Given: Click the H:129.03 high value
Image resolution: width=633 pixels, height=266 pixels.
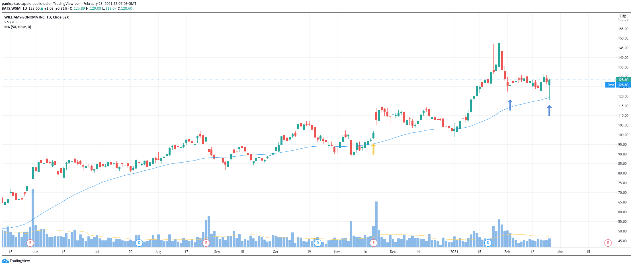Looking at the screenshot, I should coord(93,9).
